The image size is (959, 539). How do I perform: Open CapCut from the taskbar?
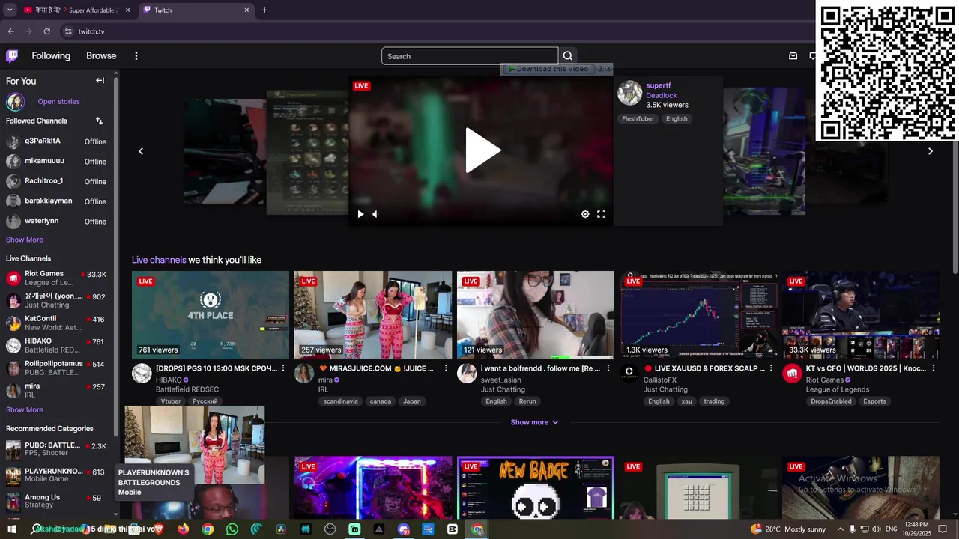[x=453, y=529]
